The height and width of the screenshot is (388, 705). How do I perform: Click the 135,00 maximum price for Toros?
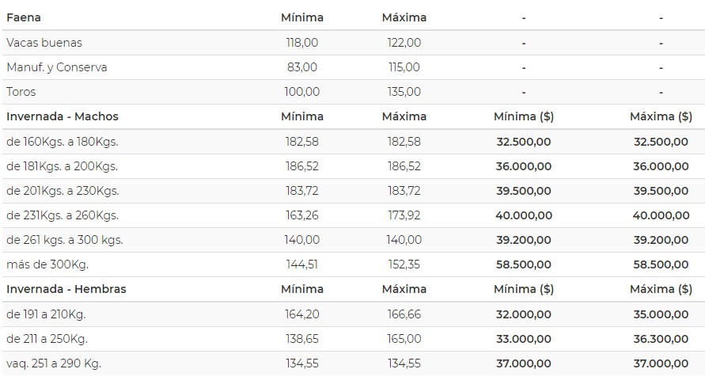pos(404,92)
